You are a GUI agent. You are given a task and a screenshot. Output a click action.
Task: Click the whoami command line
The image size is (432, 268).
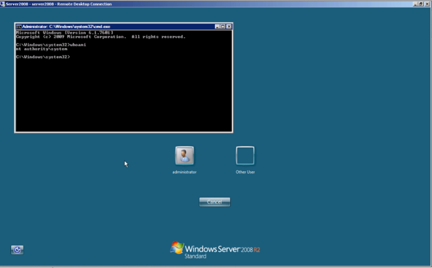pos(51,45)
